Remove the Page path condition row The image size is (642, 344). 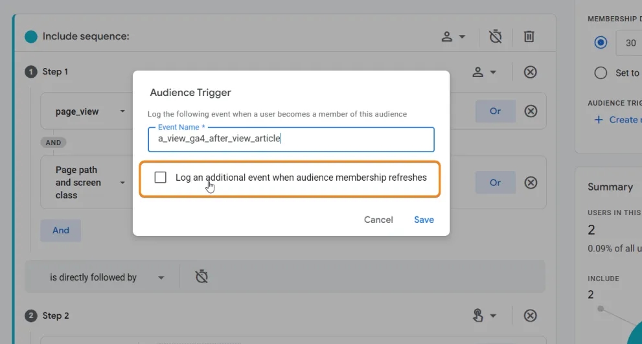pos(531,182)
